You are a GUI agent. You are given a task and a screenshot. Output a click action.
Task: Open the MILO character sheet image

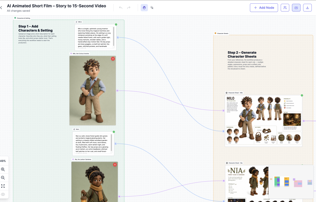(x=264, y=121)
